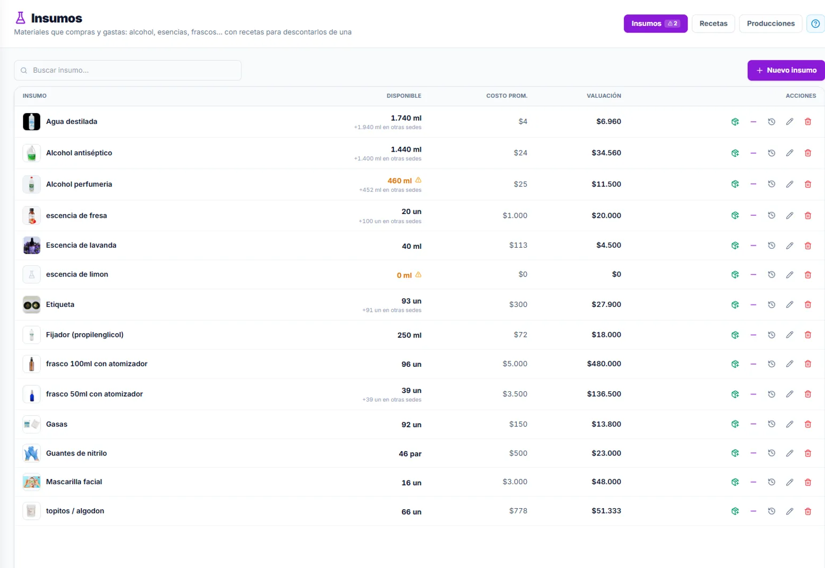The image size is (825, 568).
Task: Go to the Producciones tab
Action: [770, 23]
